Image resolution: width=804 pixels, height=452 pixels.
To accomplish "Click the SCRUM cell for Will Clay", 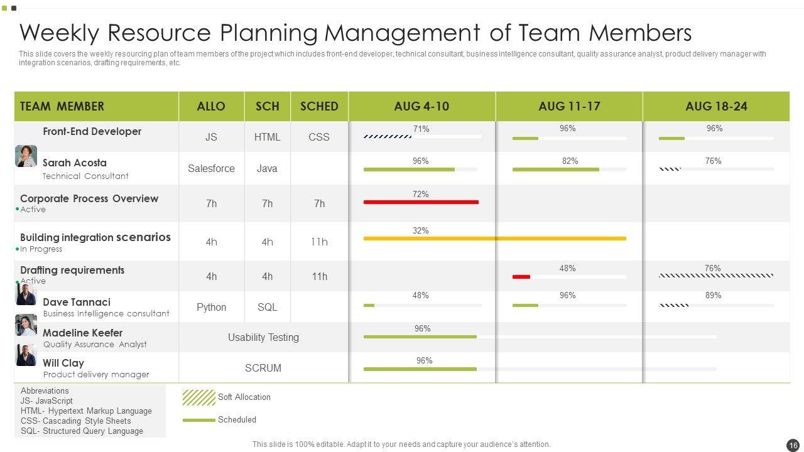I will point(263,368).
